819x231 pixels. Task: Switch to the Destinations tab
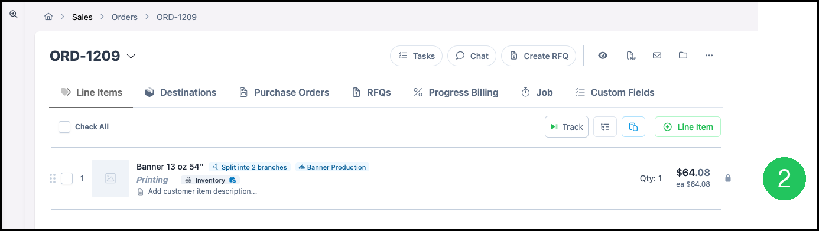[181, 92]
